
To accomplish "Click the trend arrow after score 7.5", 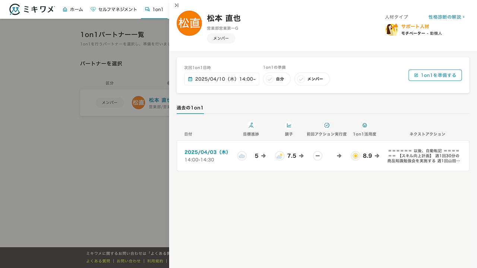I will coord(301,156).
